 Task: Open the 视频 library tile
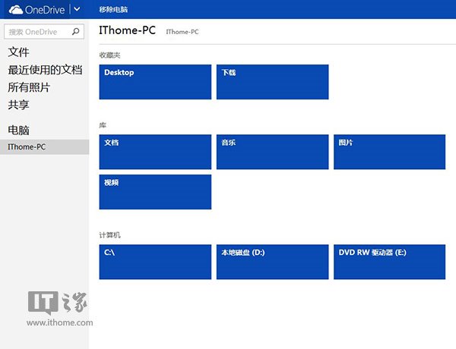pyautogui.click(x=155, y=192)
